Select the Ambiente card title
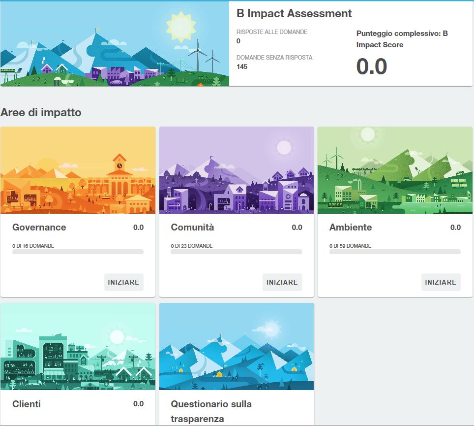This screenshot has width=474, height=426. pyautogui.click(x=351, y=228)
